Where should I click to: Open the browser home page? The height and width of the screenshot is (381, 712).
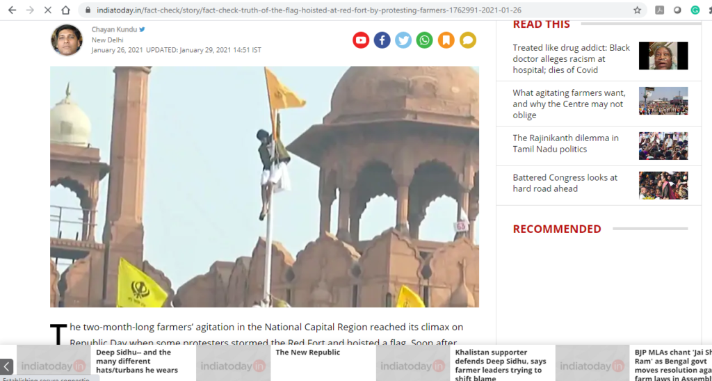click(x=66, y=10)
